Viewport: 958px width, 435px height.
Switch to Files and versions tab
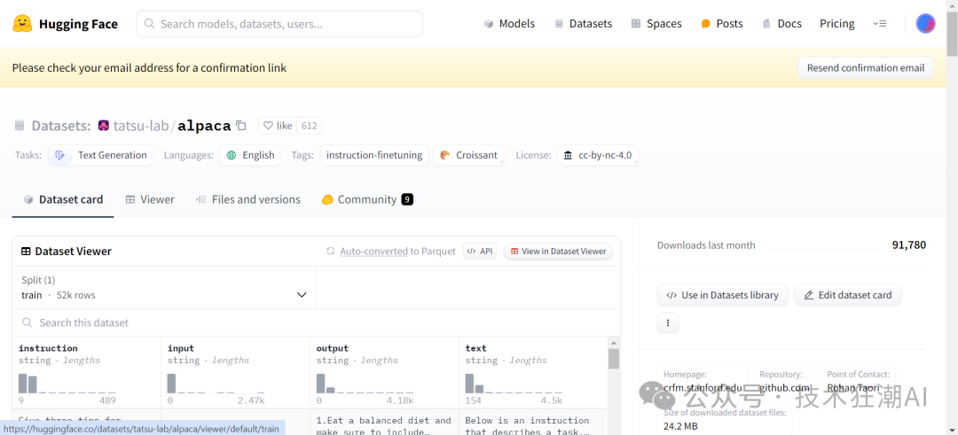pyautogui.click(x=247, y=199)
